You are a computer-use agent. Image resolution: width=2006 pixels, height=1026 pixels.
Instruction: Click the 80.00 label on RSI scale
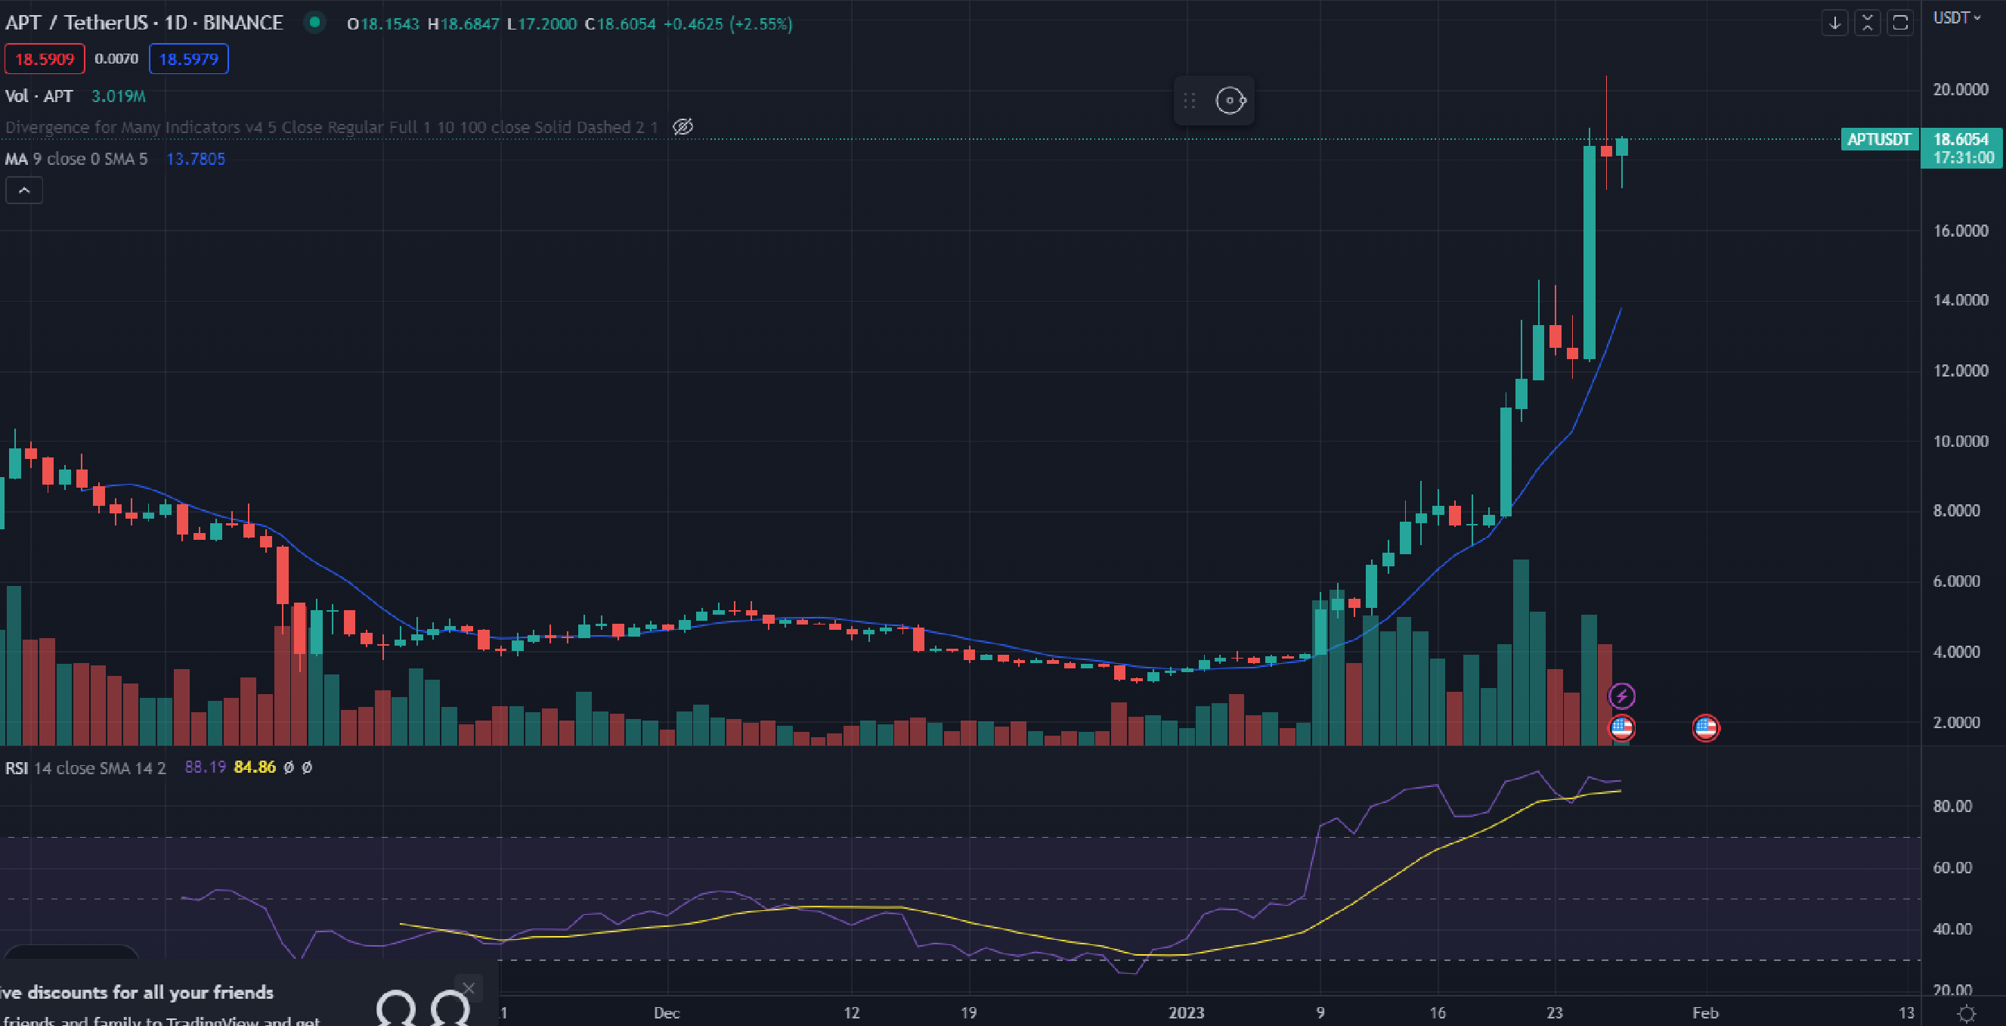[x=1952, y=806]
